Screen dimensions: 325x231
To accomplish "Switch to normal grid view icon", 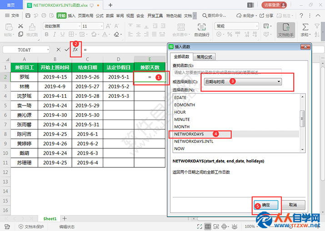I will 208,226.
